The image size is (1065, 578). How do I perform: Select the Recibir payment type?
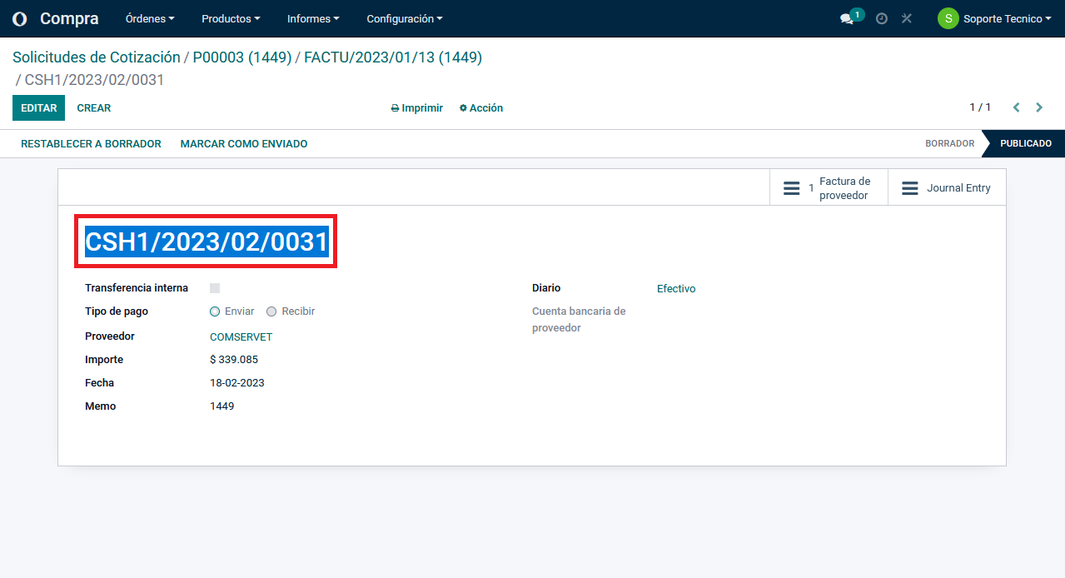click(x=271, y=311)
